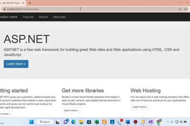
Task: Click the 'NuGet is a free Visual Studio' text
Action: (x=91, y=100)
